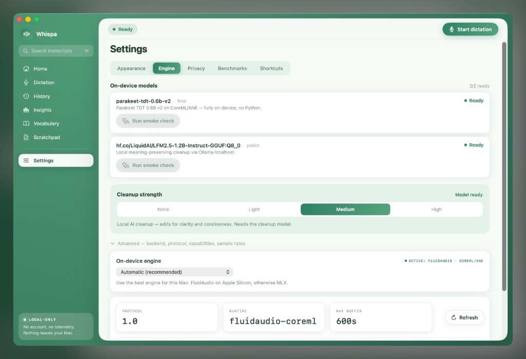526x359 pixels.
Task: Open the On-device engine dropdown
Action: pyautogui.click(x=175, y=272)
